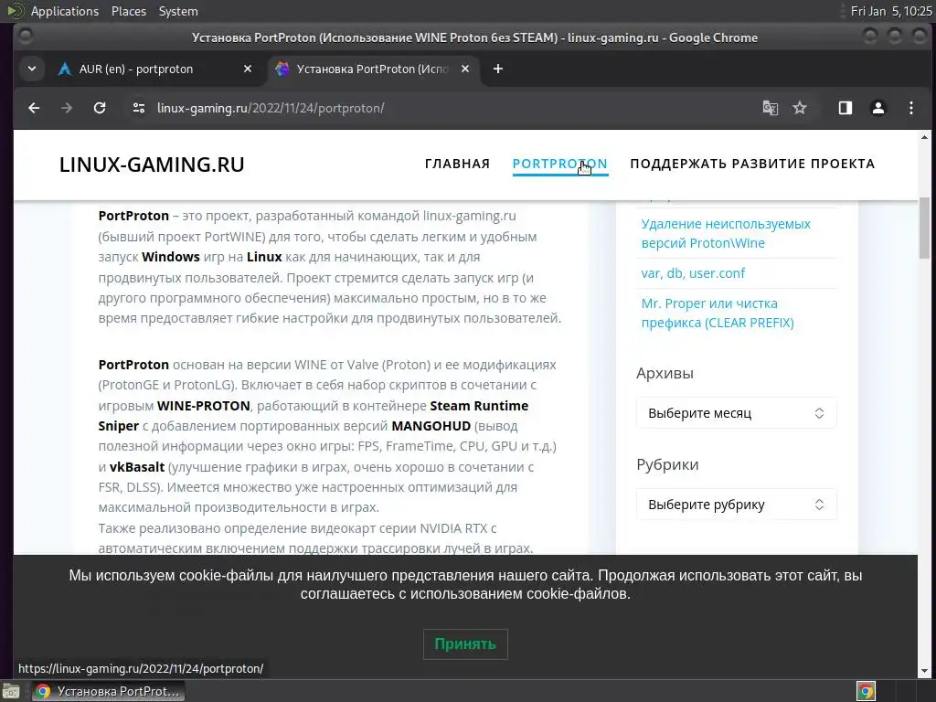The image size is (936, 702).
Task: Select the Установка PortProton tab
Action: click(373, 69)
